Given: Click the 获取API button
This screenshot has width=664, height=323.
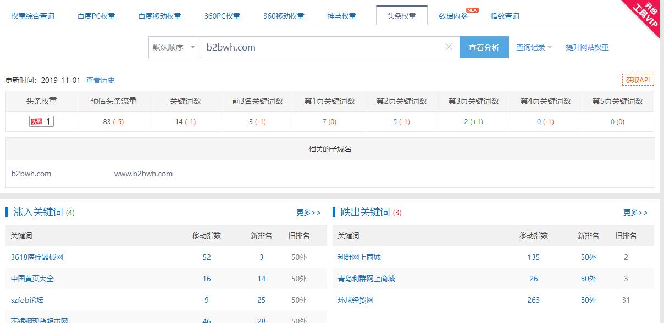Looking at the screenshot, I should click(638, 80).
